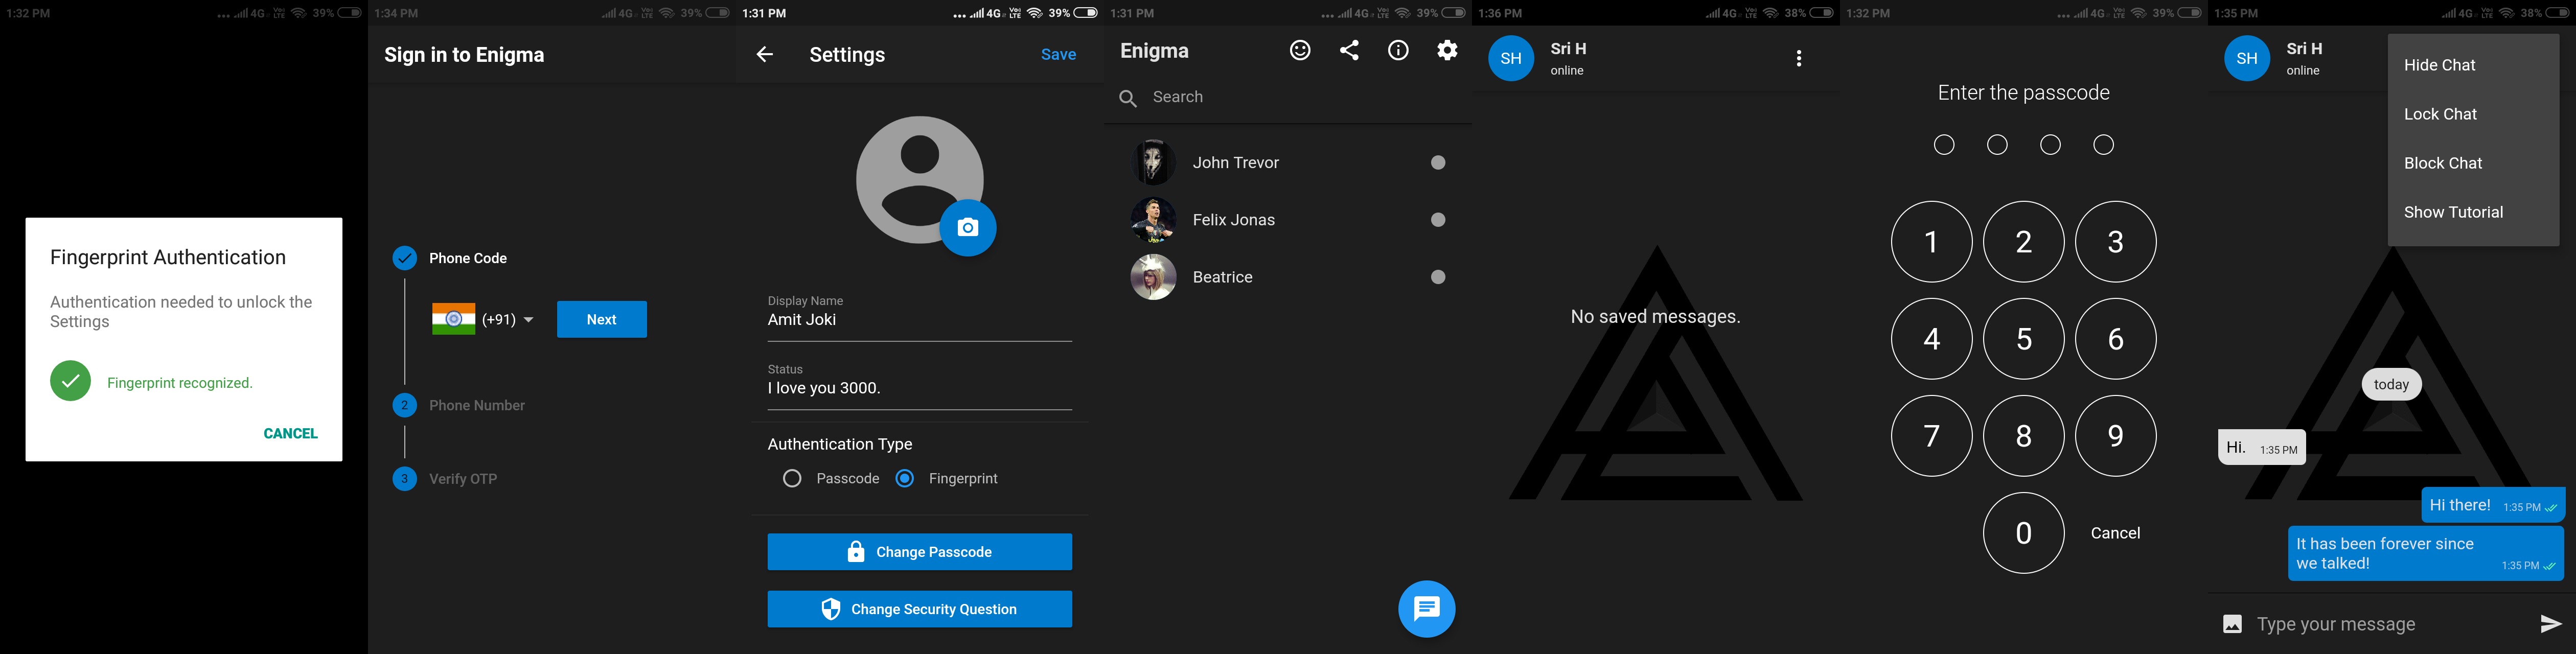Tap the attach image icon

tap(2232, 624)
